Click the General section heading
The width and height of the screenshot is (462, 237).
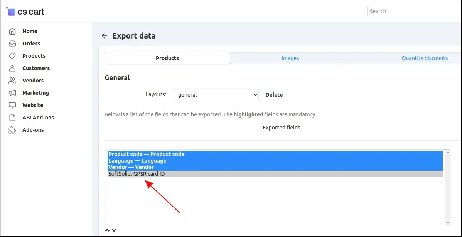pyautogui.click(x=117, y=78)
